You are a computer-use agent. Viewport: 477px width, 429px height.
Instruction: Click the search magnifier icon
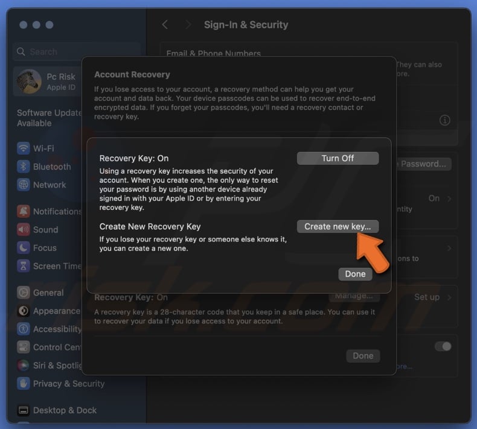point(21,52)
